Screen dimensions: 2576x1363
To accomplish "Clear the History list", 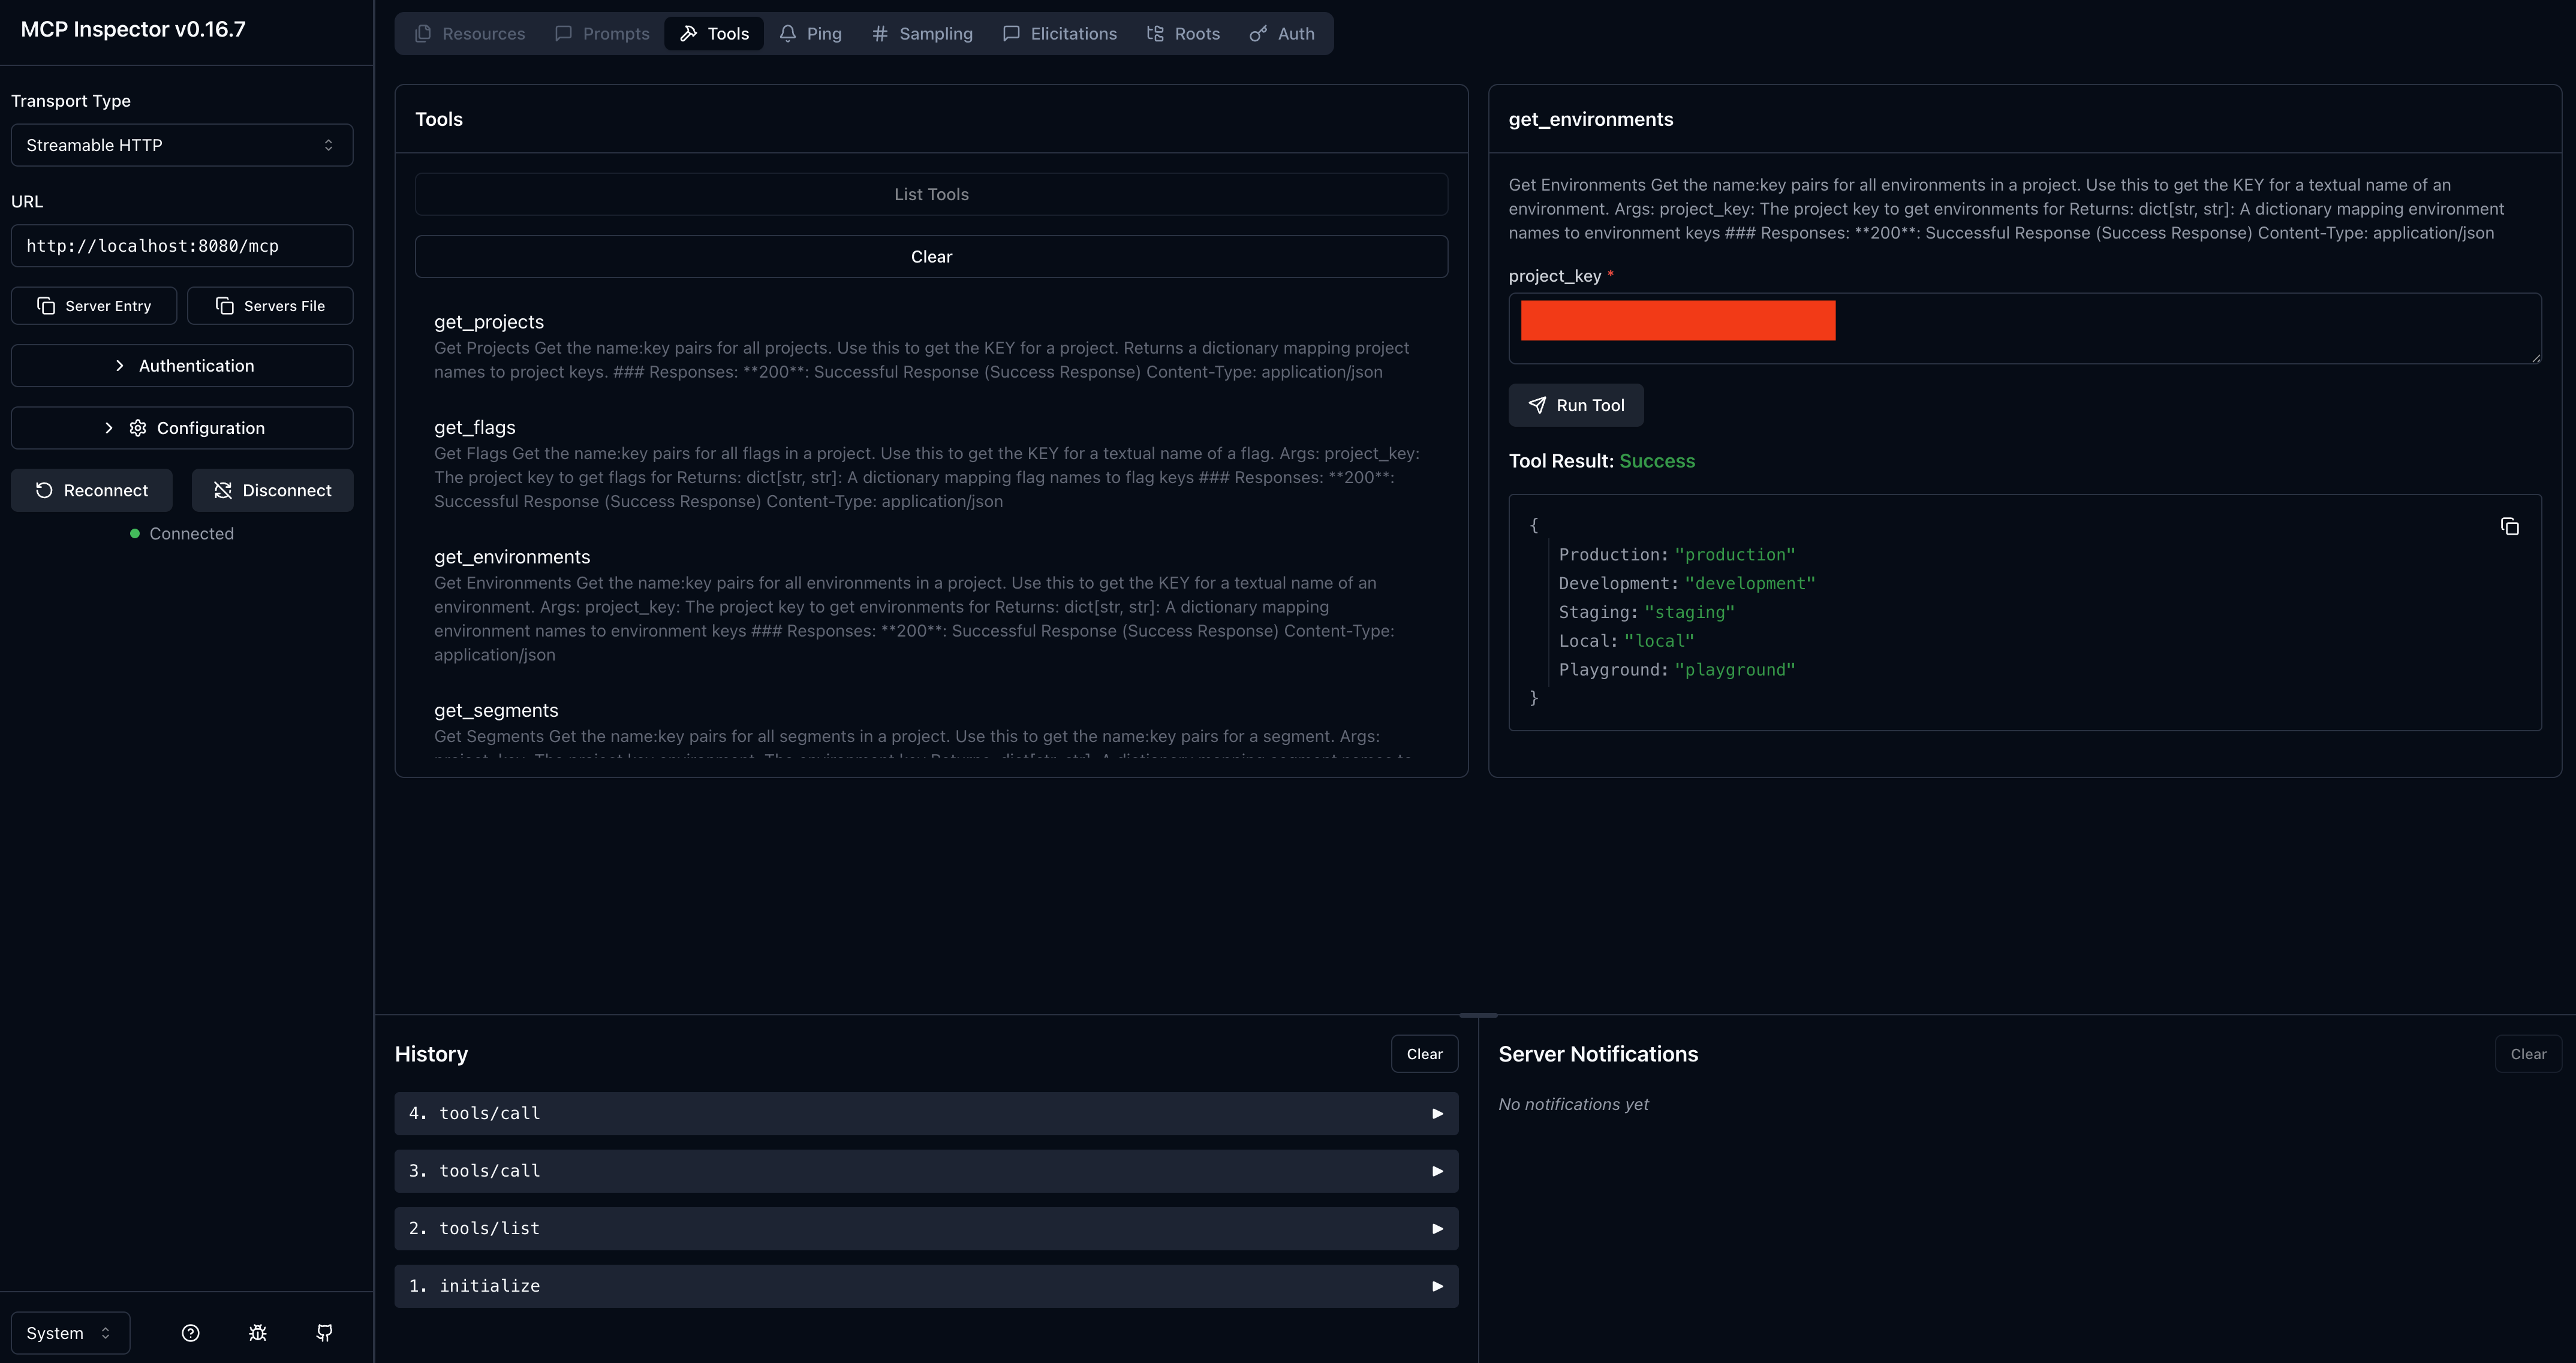I will [1425, 1054].
